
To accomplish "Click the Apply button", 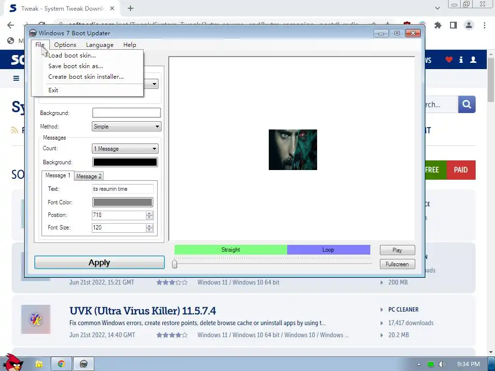I will [100, 262].
